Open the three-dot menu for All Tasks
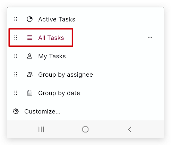 pyautogui.click(x=150, y=38)
